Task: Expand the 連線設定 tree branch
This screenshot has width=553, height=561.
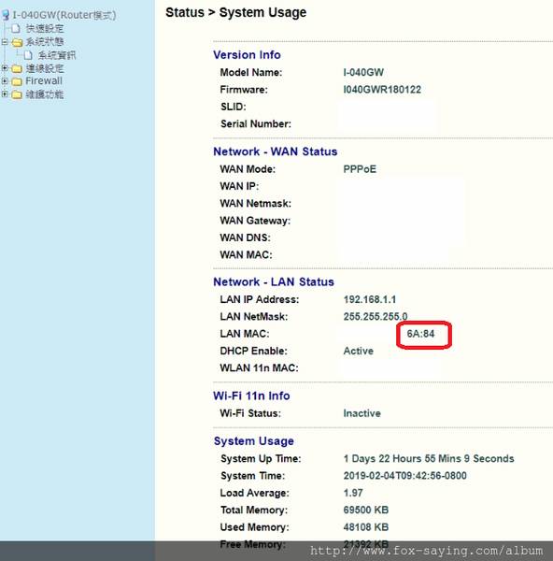Action: click(5, 68)
